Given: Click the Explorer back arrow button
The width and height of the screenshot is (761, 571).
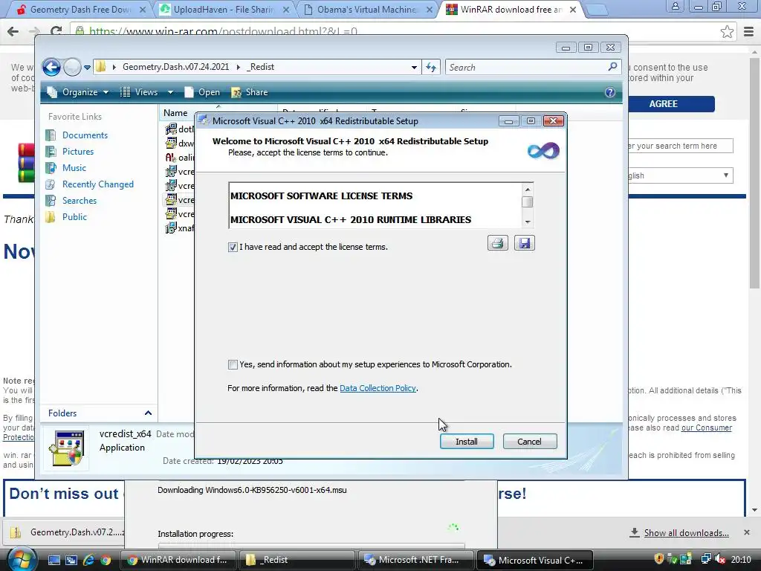Looking at the screenshot, I should (x=51, y=67).
